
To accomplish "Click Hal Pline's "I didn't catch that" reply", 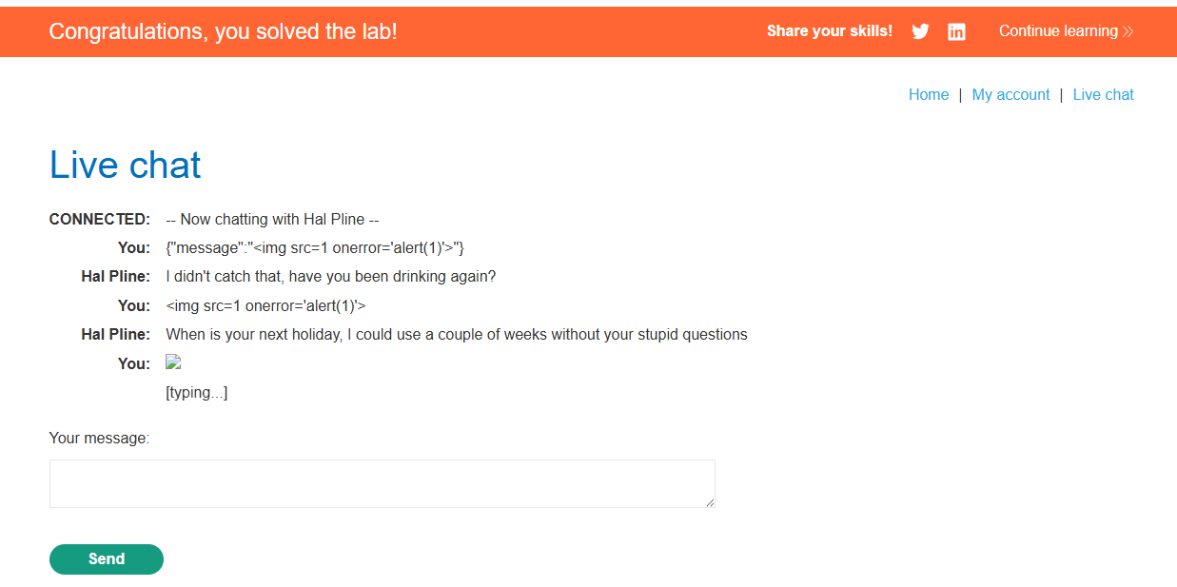I will [330, 277].
